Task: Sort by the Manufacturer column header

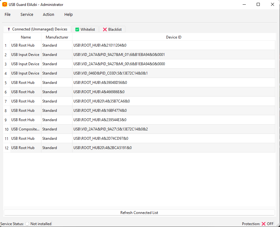Action: pos(57,37)
